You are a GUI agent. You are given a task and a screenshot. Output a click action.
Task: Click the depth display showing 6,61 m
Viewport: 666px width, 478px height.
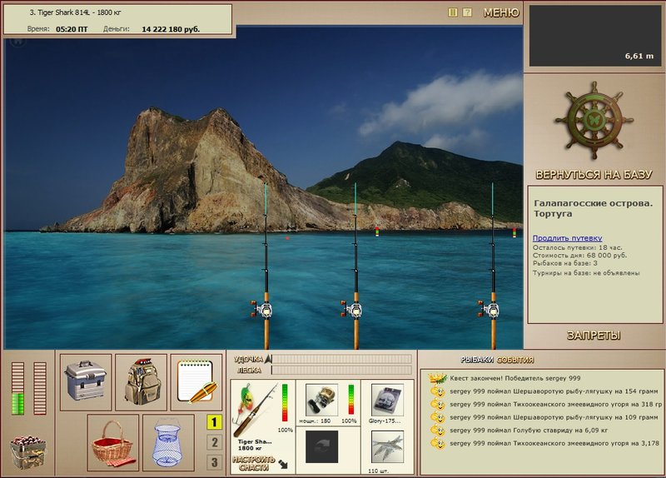[x=595, y=36]
